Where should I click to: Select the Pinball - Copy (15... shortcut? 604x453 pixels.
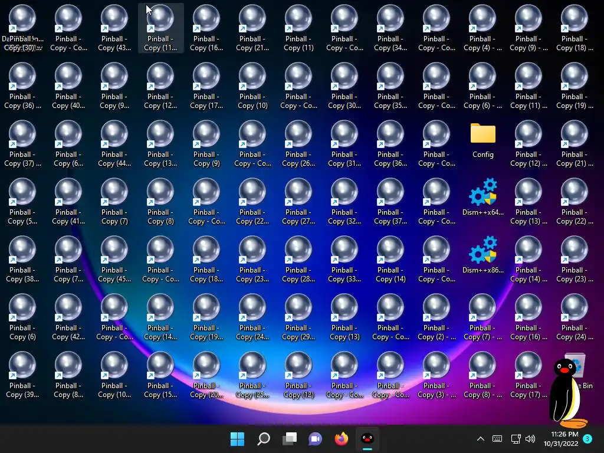[x=160, y=376]
